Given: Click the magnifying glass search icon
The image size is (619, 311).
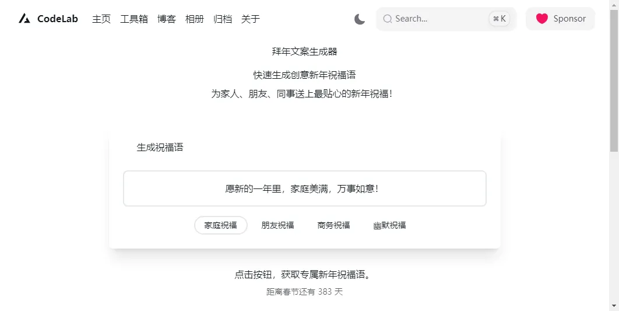Looking at the screenshot, I should (x=387, y=19).
